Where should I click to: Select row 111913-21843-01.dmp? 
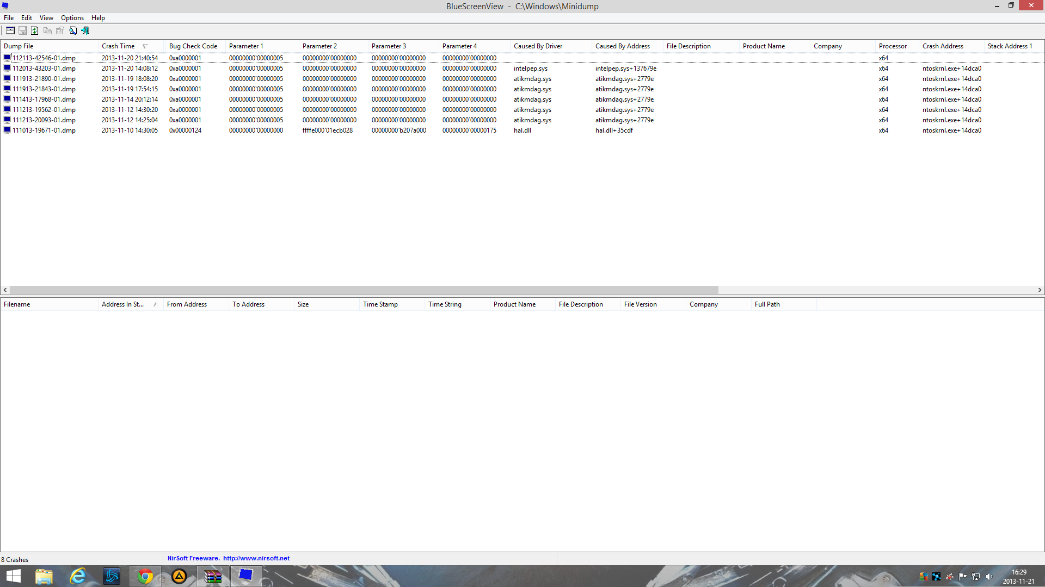pos(522,89)
